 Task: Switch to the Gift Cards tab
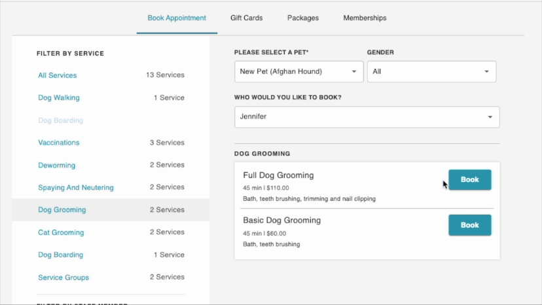pyautogui.click(x=246, y=18)
